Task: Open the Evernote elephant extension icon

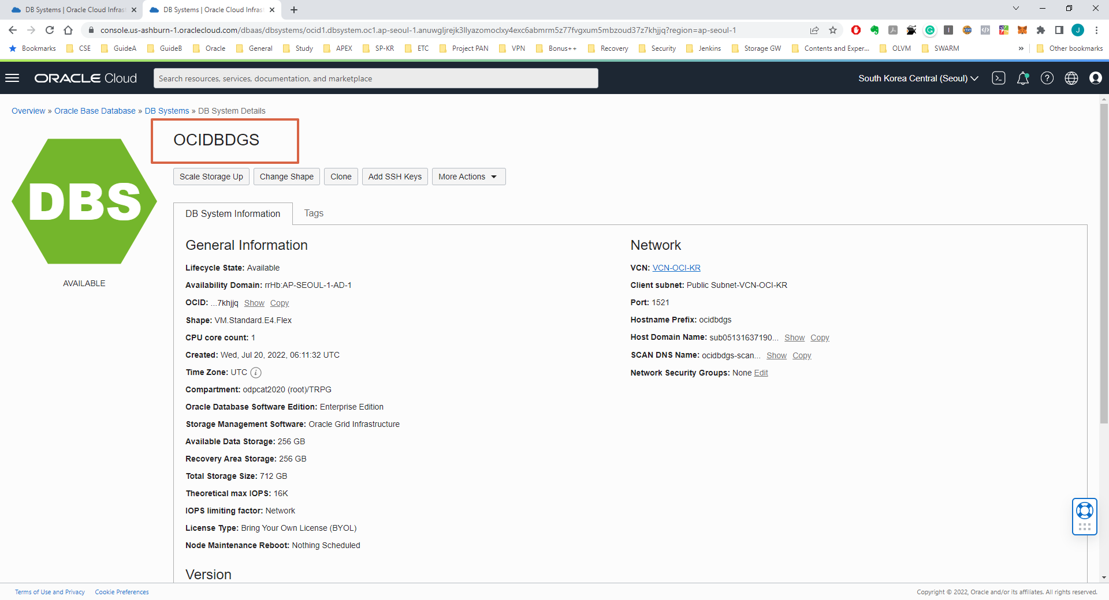Action: (x=874, y=30)
